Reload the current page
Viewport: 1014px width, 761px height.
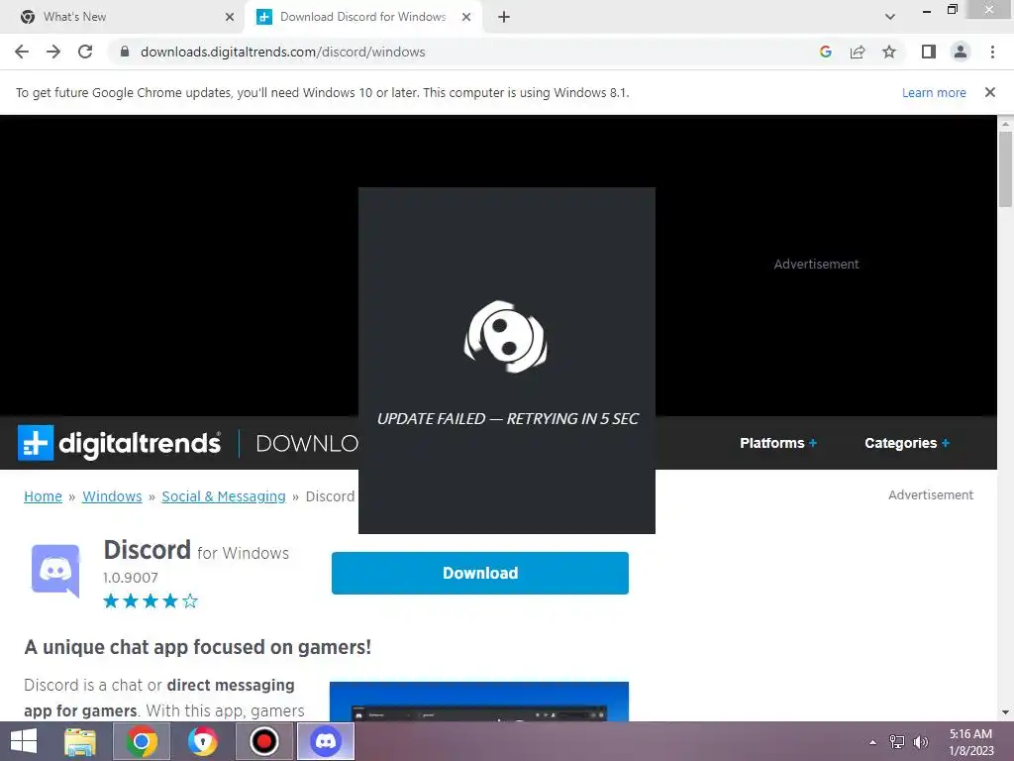pos(85,52)
